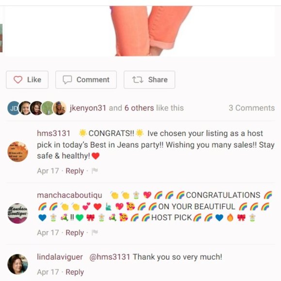The height and width of the screenshot is (281, 281).
Task: Open the Comment box button
Action: tap(86, 80)
